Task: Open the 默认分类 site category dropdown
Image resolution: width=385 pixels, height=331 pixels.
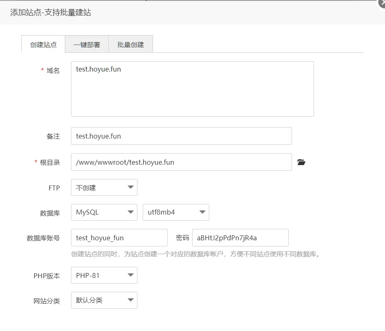Action: (104, 300)
